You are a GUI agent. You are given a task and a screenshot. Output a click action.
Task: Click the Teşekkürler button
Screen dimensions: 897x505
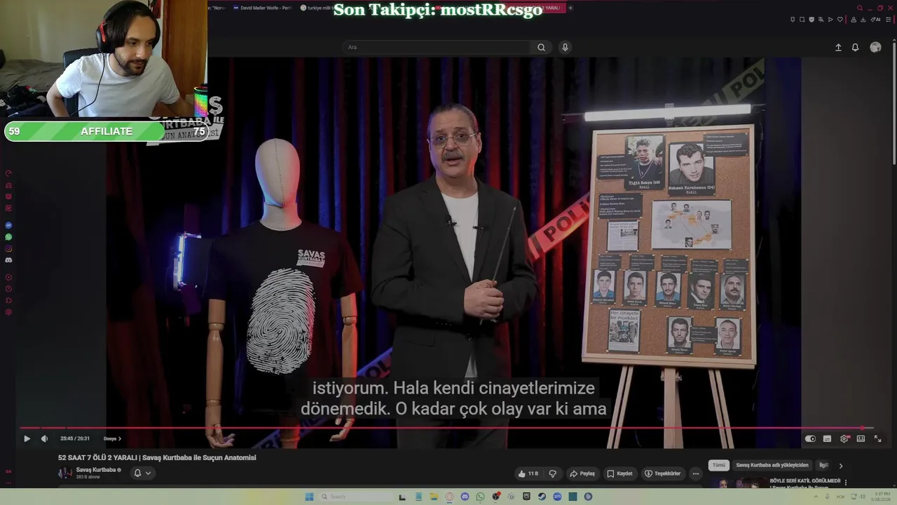click(x=662, y=473)
